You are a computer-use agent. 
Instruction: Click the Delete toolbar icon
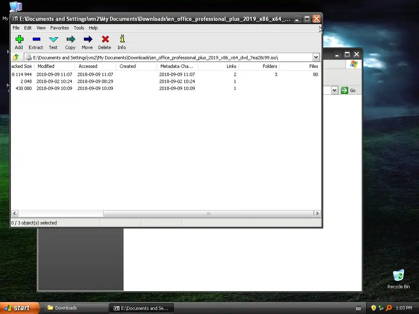point(105,39)
